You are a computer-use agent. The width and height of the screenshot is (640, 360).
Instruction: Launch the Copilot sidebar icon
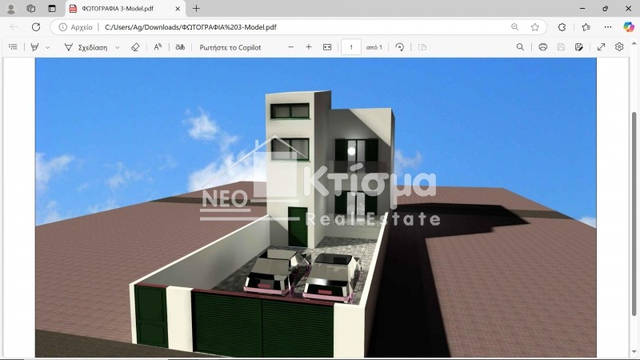629,27
